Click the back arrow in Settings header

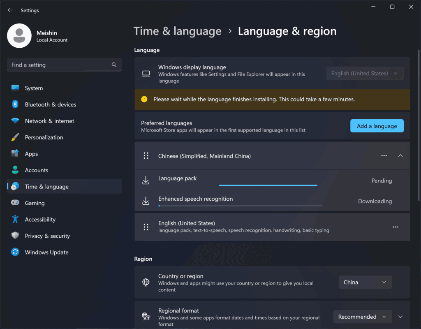tap(10, 10)
